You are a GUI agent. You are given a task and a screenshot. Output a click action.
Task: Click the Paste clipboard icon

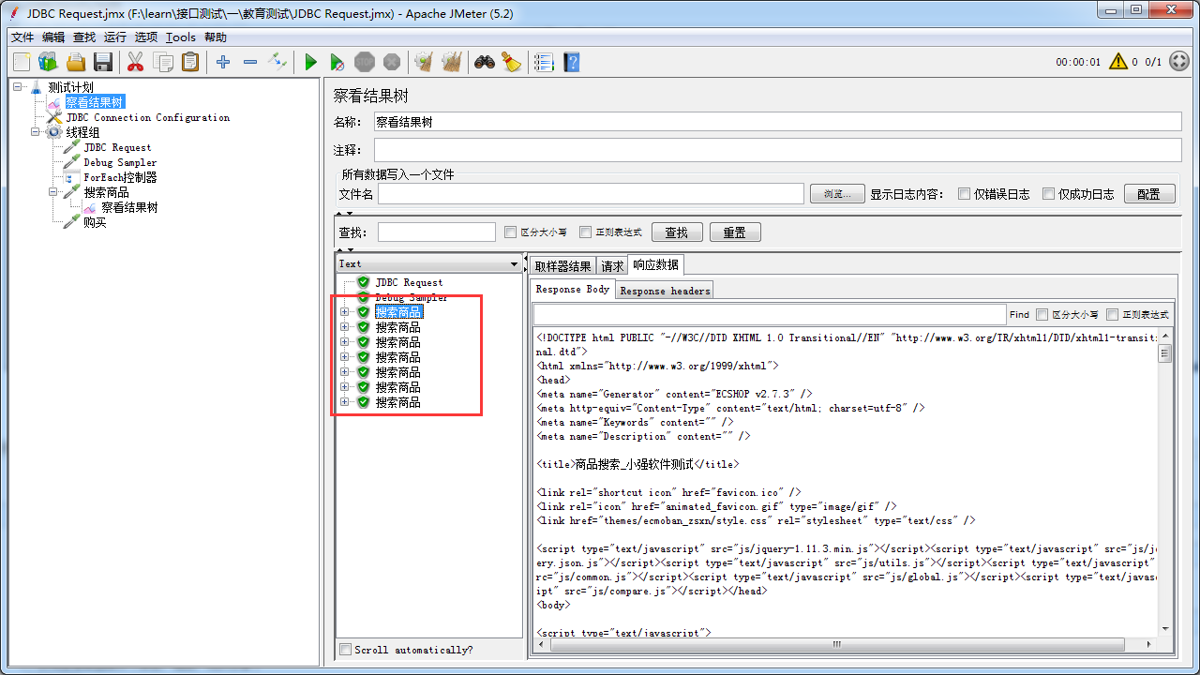click(x=190, y=62)
